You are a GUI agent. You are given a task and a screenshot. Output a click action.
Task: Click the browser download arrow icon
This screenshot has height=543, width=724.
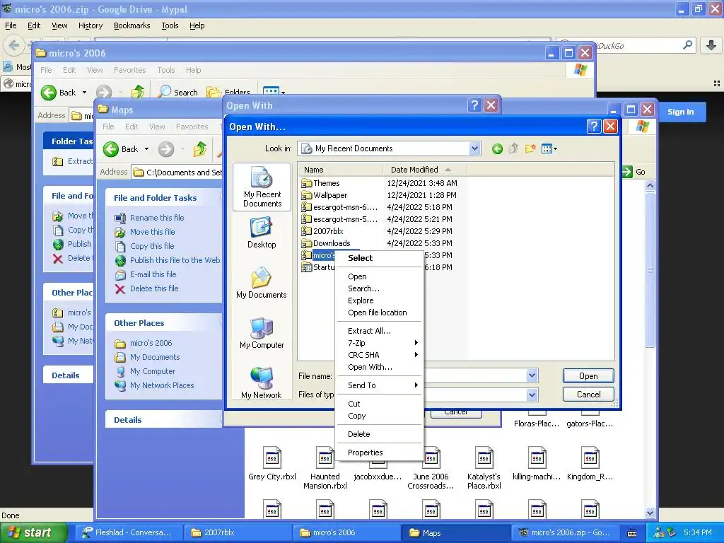(711, 45)
